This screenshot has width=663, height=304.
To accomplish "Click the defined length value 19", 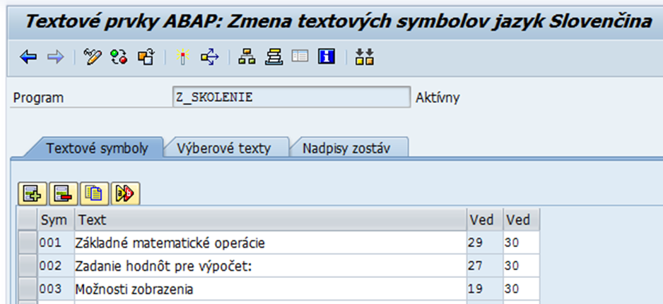I will 485,288.
